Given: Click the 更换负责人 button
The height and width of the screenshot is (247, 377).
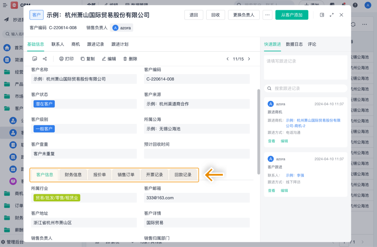Looking at the screenshot, I should [x=244, y=15].
